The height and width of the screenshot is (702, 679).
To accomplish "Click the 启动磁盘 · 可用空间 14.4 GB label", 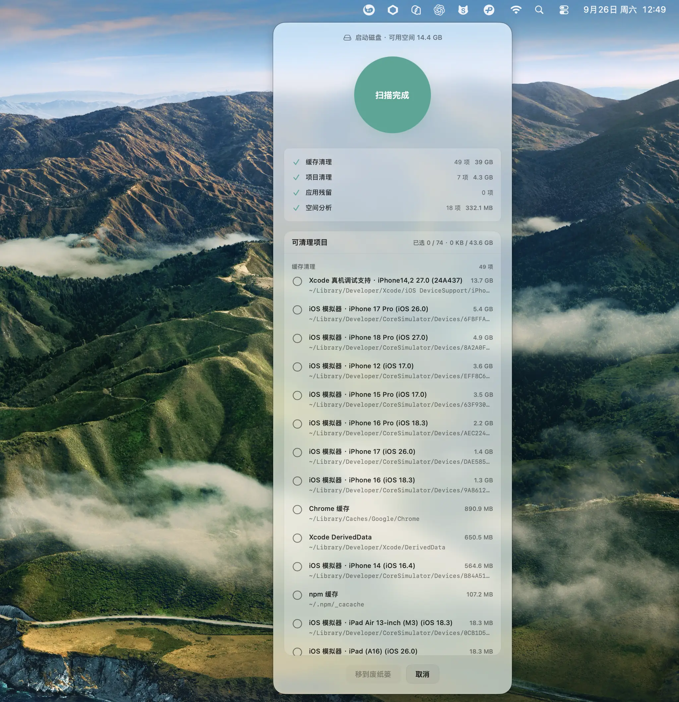I will (x=399, y=37).
